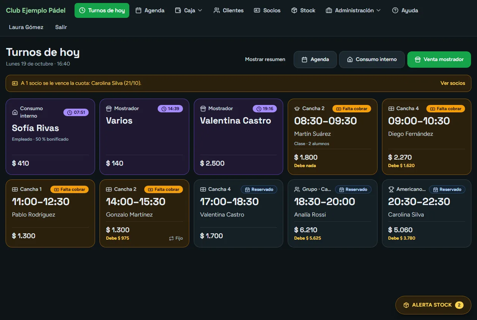This screenshot has height=320, width=477.
Task: Click the Club Ejemplo Pádel logo
Action: coord(36,10)
